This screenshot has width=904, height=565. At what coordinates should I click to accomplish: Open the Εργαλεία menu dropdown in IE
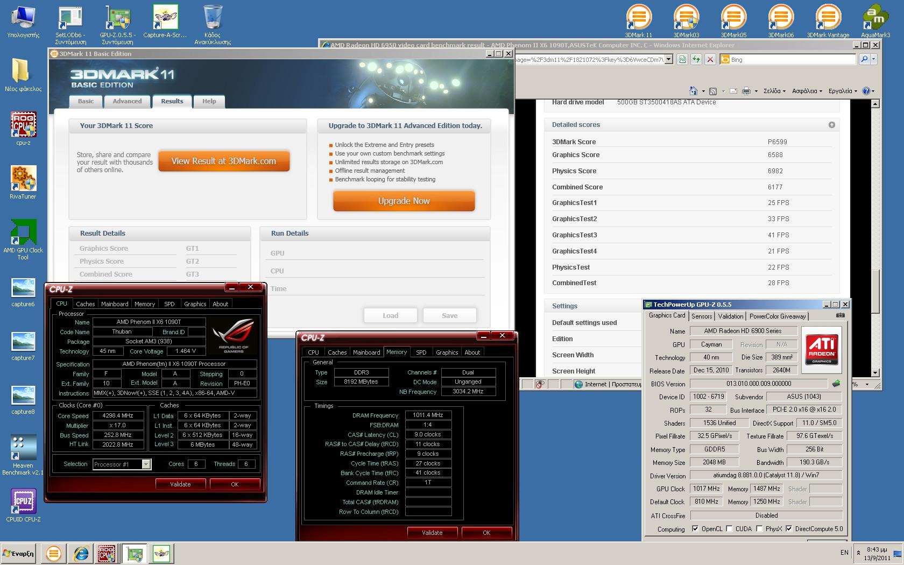click(843, 91)
